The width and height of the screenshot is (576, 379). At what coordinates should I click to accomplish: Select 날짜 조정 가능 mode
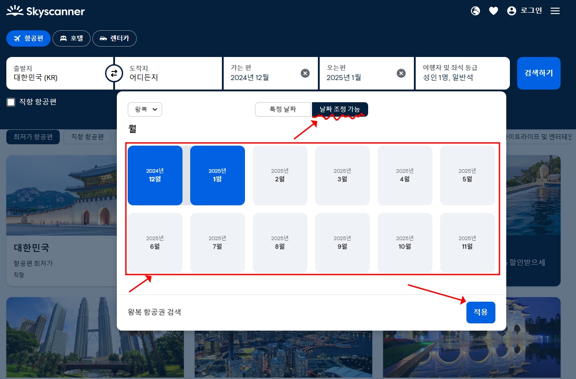coord(340,109)
